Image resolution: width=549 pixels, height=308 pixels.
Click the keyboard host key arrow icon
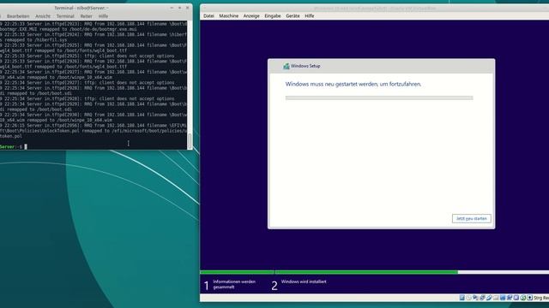click(x=530, y=298)
